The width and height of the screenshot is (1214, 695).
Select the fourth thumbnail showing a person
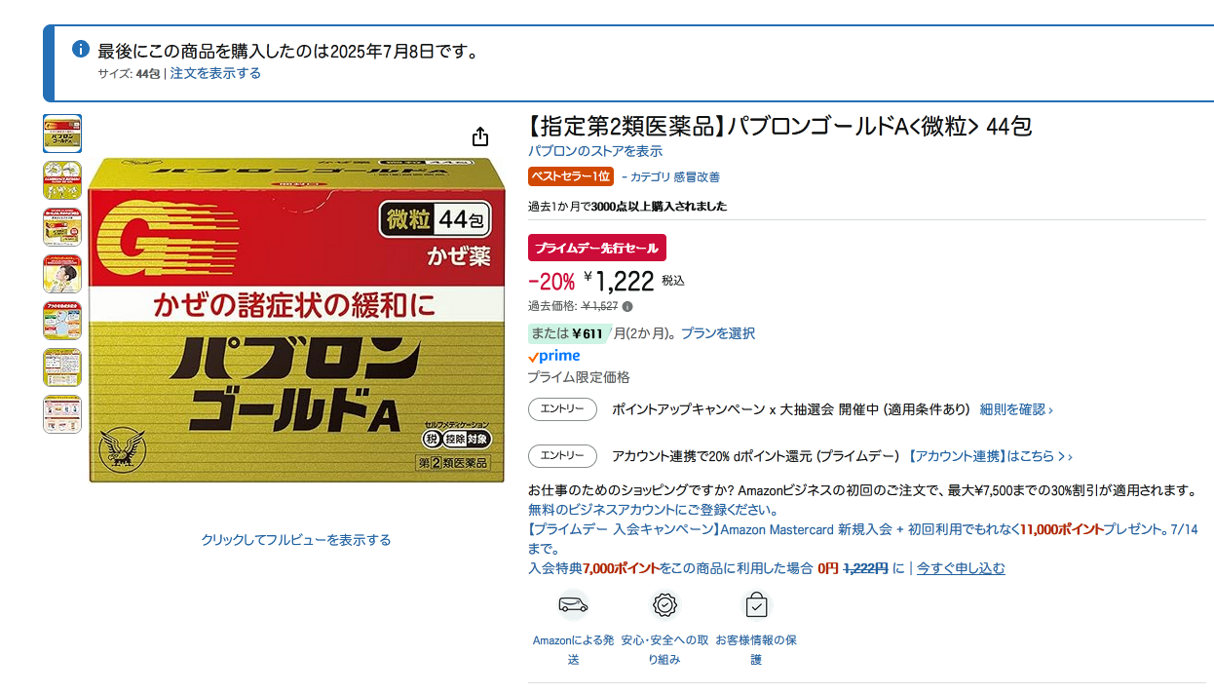62,274
